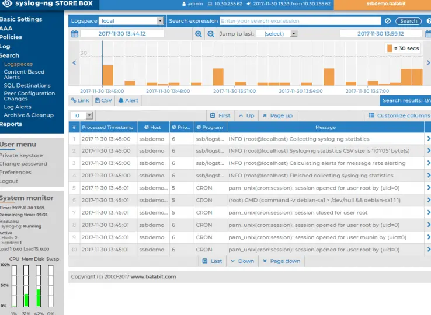Click the ssbdemo.balabit hostname banner
Screen dimensions: 431x315
pyautogui.click(x=386, y=4)
